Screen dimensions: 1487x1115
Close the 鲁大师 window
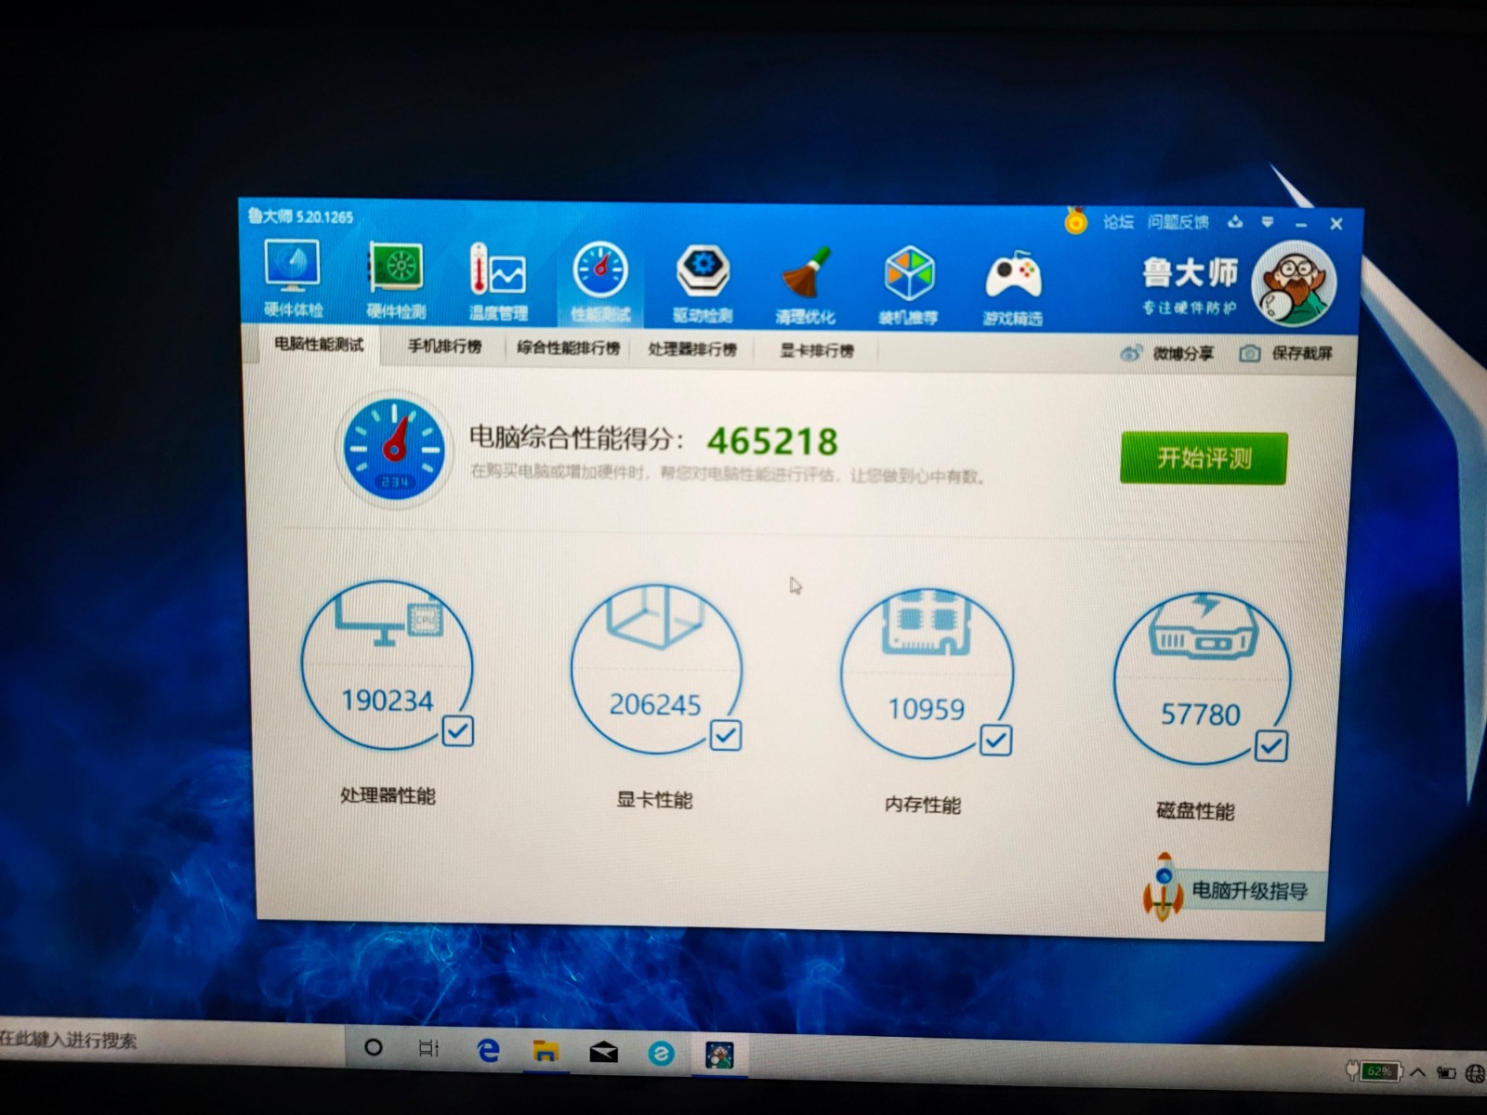tap(1336, 224)
